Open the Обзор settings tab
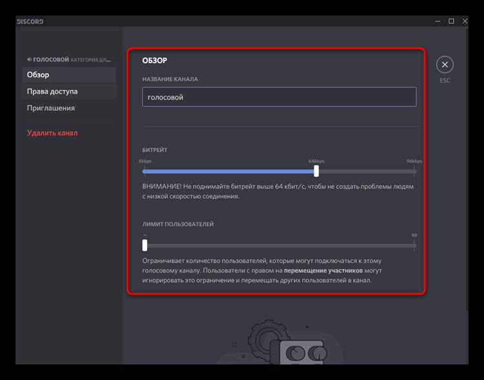 pyautogui.click(x=69, y=75)
